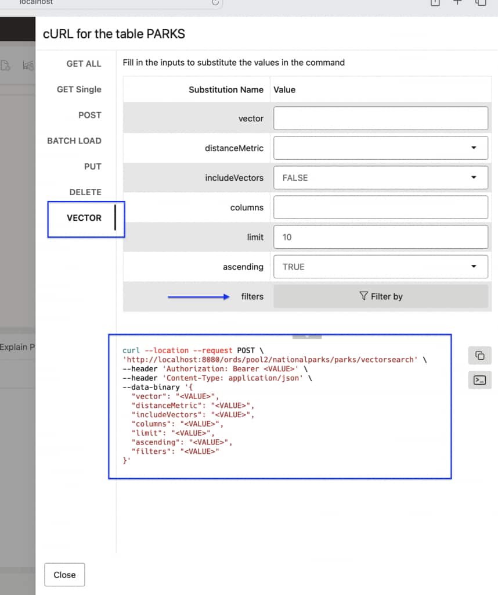Open the BATCH LOAD method tab
498x595 pixels.
74,141
